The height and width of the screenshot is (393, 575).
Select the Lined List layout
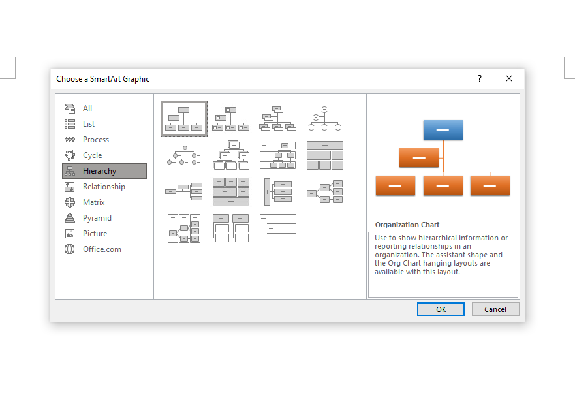tap(278, 228)
